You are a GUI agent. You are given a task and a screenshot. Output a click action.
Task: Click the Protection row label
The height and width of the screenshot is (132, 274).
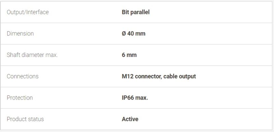click(x=20, y=98)
